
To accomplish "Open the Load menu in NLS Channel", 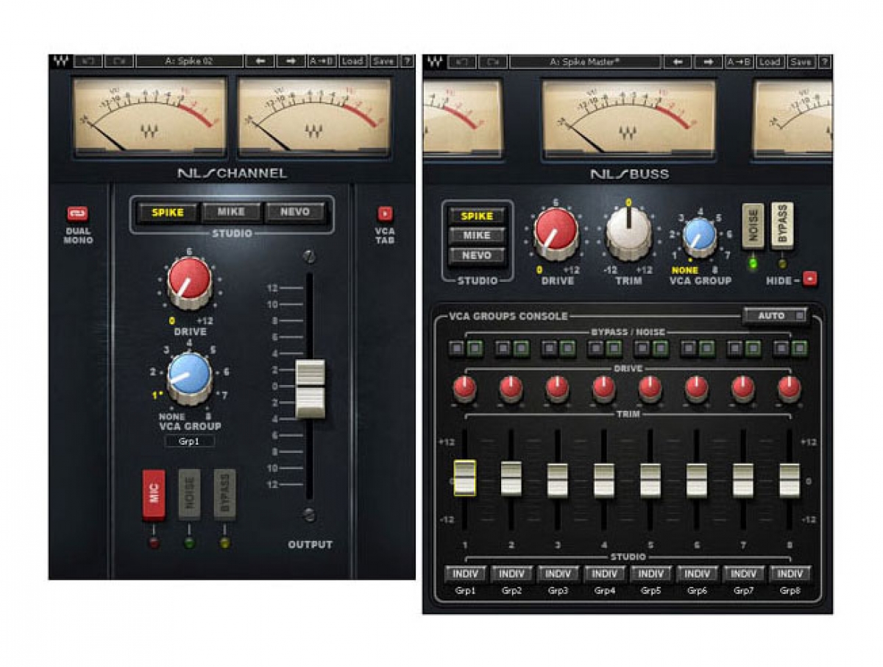I will pos(352,61).
